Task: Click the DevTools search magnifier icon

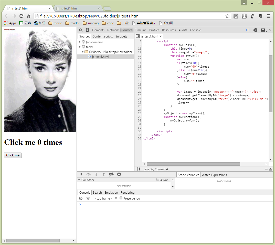Action: [81, 30]
